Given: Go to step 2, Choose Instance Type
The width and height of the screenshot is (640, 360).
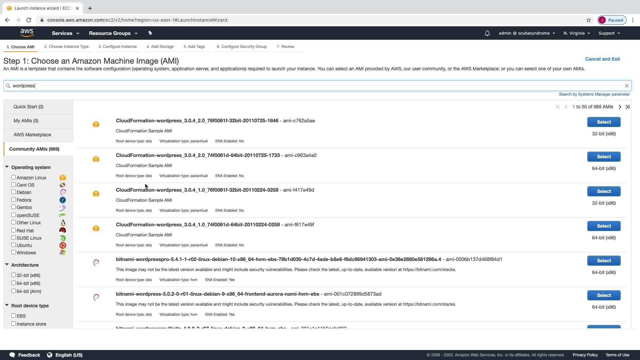Looking at the screenshot, I should point(66,47).
